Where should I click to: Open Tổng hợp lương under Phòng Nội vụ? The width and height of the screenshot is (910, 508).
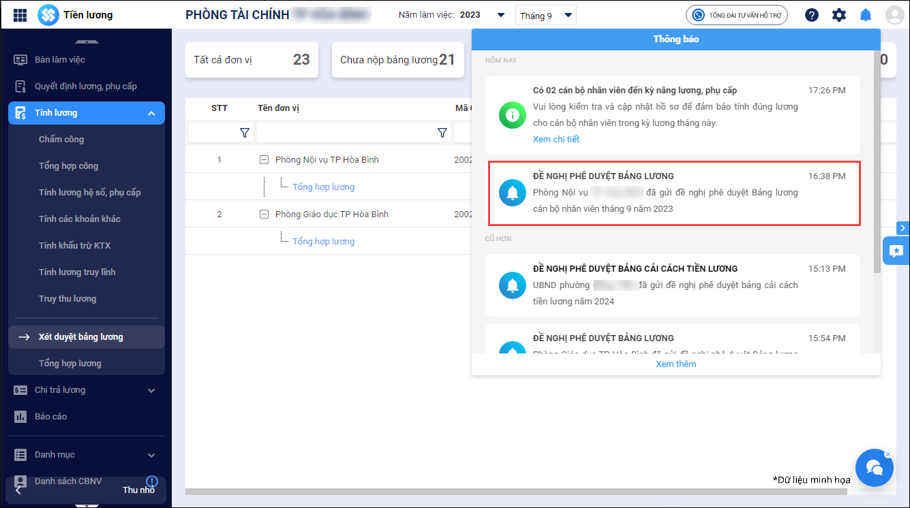[x=323, y=187]
